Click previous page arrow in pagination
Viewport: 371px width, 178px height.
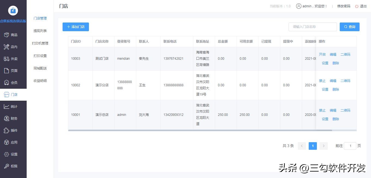[x=302, y=146]
